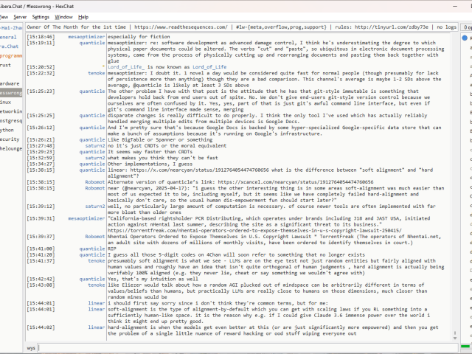Switch to the security channel
The width and height of the screenshot is (472, 354).
coord(10,139)
